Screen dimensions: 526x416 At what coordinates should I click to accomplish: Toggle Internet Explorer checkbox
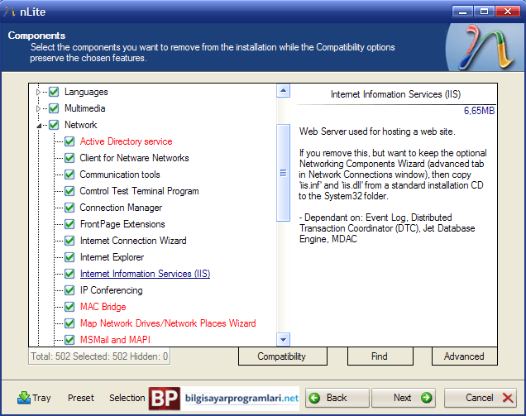point(69,257)
